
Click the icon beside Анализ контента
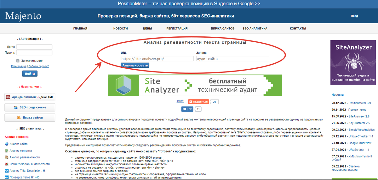[x=7, y=151]
